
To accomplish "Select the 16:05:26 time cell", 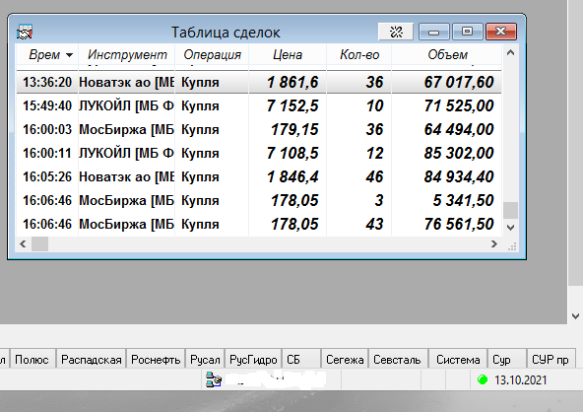I will pyautogui.click(x=47, y=176).
